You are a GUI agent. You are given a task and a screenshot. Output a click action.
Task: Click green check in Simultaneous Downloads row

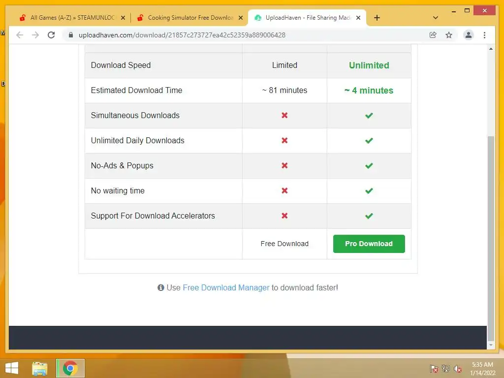pos(369,115)
